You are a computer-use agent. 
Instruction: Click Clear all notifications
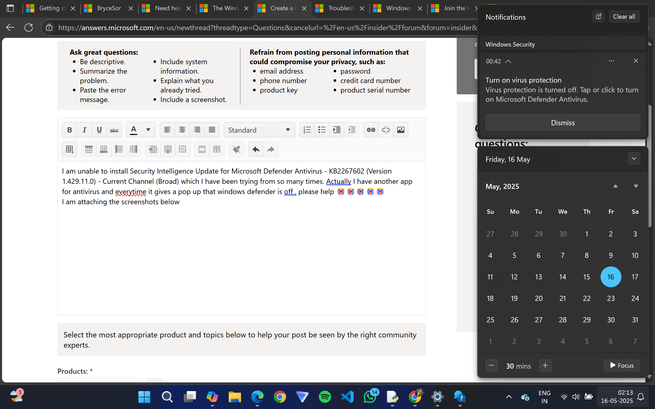click(x=624, y=17)
